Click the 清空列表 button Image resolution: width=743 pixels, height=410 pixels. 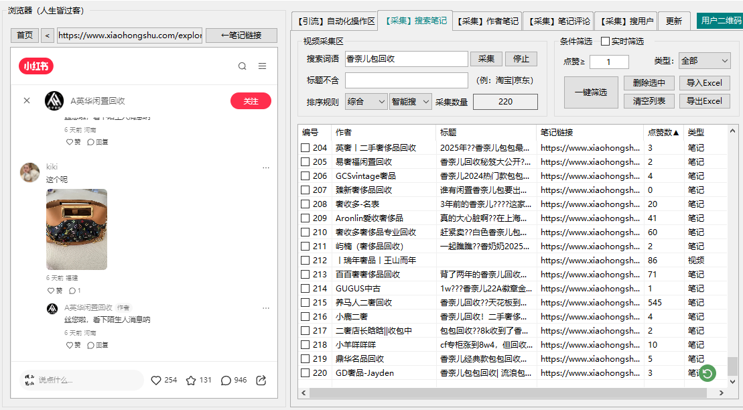tap(649, 101)
